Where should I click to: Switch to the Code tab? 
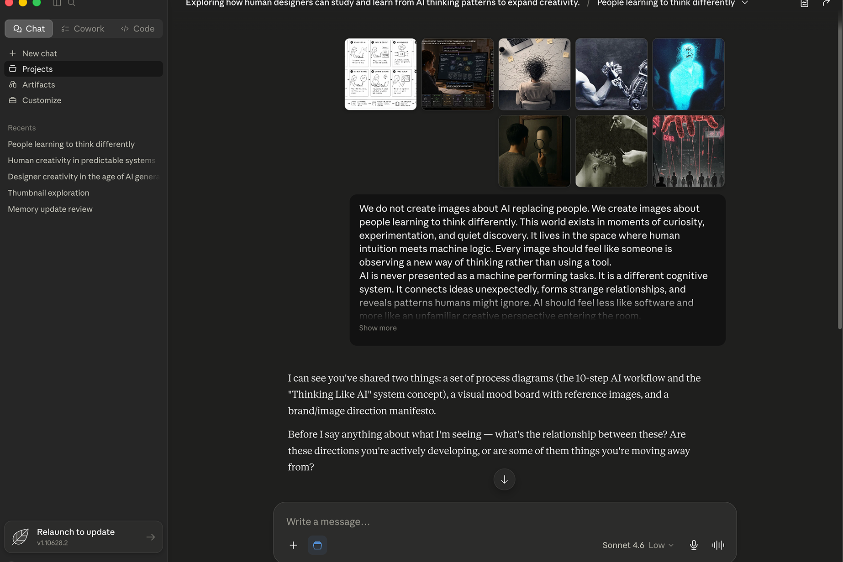138,29
